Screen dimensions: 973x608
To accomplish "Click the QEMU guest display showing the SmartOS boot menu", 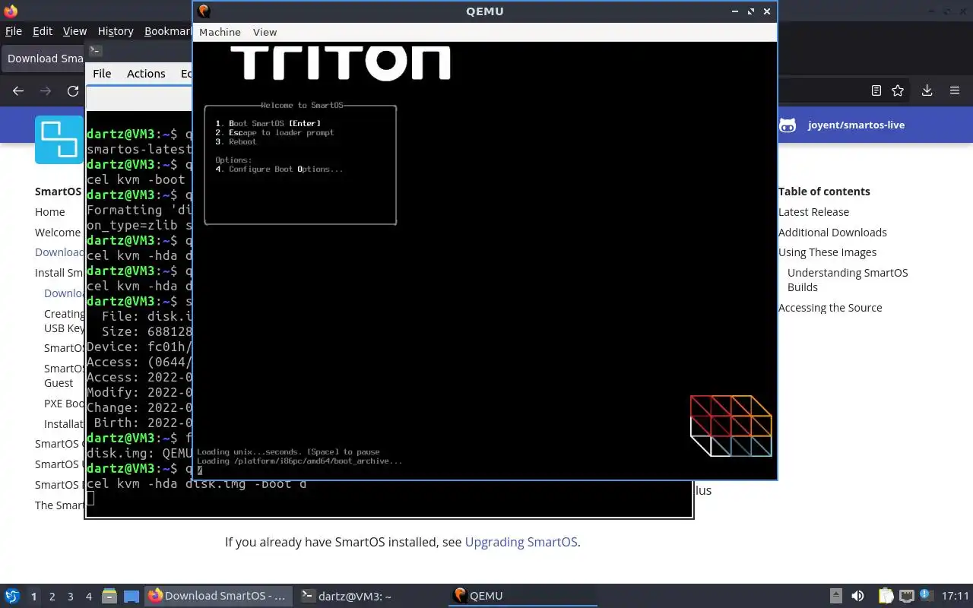I will 485,260.
